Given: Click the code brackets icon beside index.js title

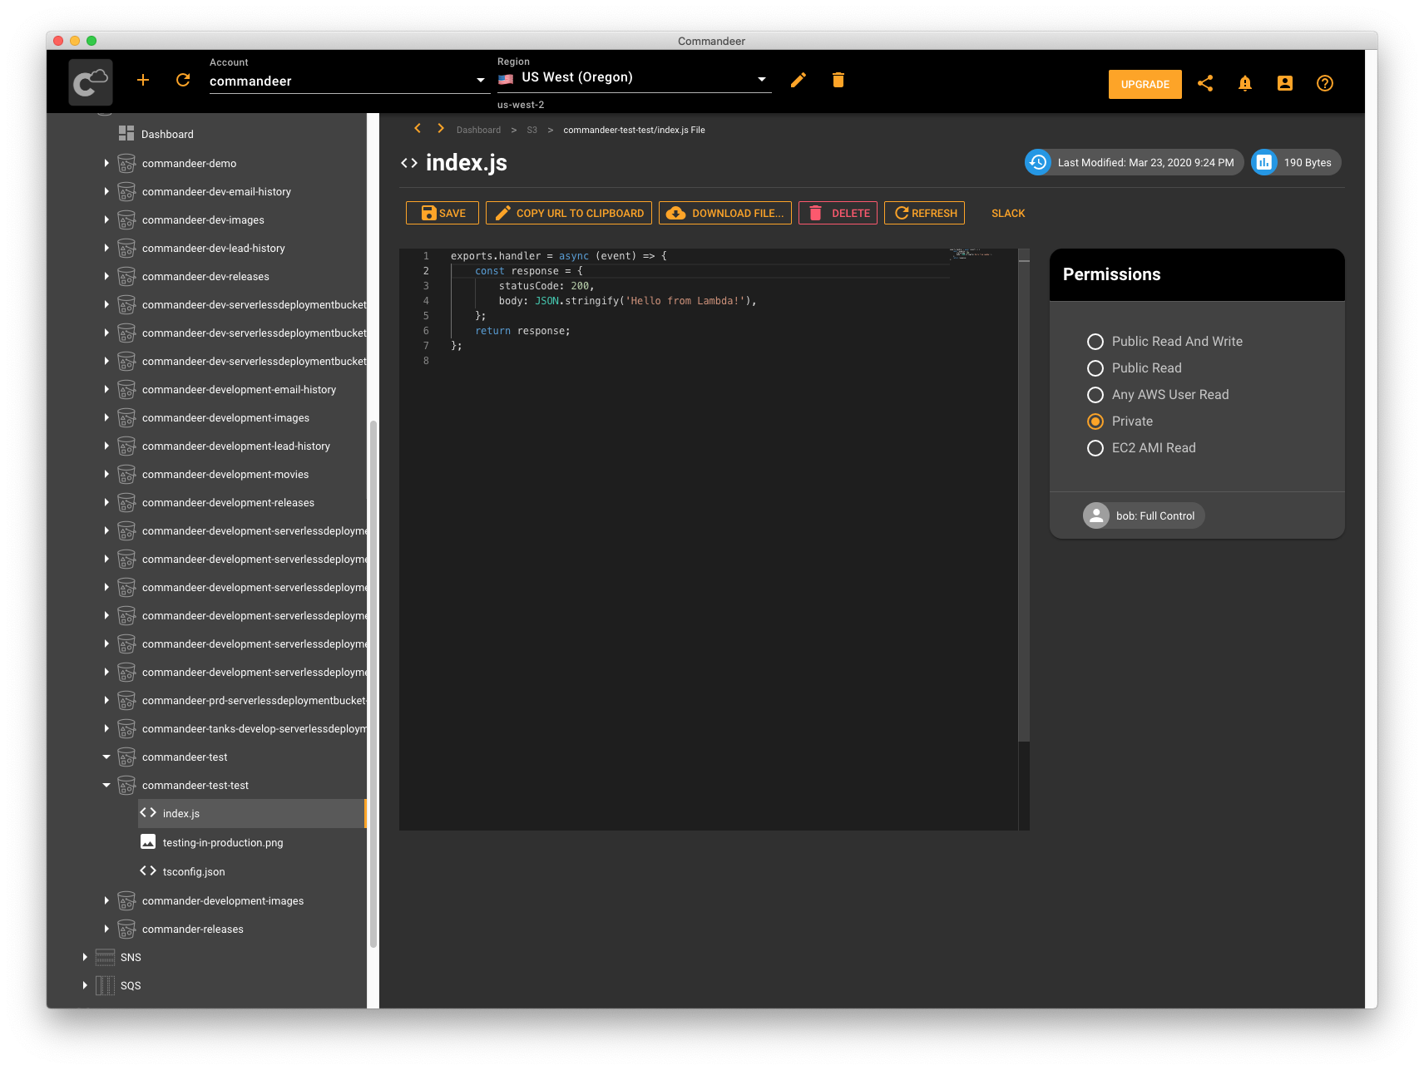Looking at the screenshot, I should click(409, 163).
